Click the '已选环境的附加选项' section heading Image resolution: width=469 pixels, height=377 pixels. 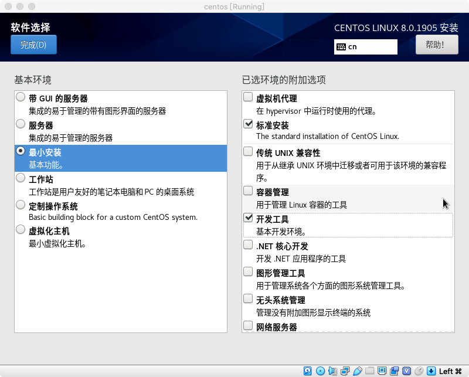[x=284, y=80]
